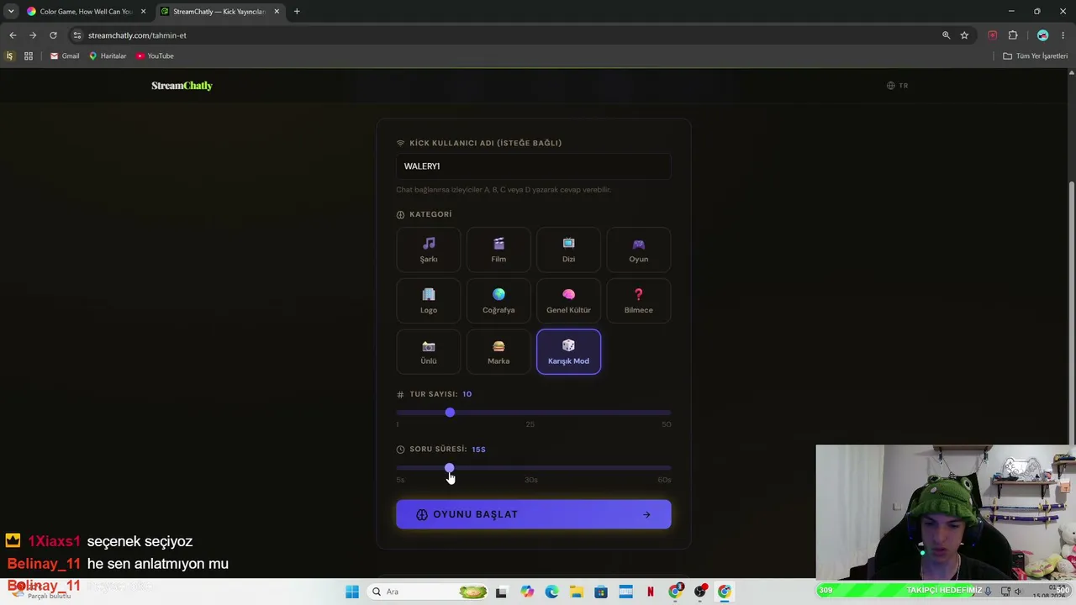This screenshot has height=605, width=1076.
Task: Edit the Kick username field WALERYI
Action: (x=534, y=166)
